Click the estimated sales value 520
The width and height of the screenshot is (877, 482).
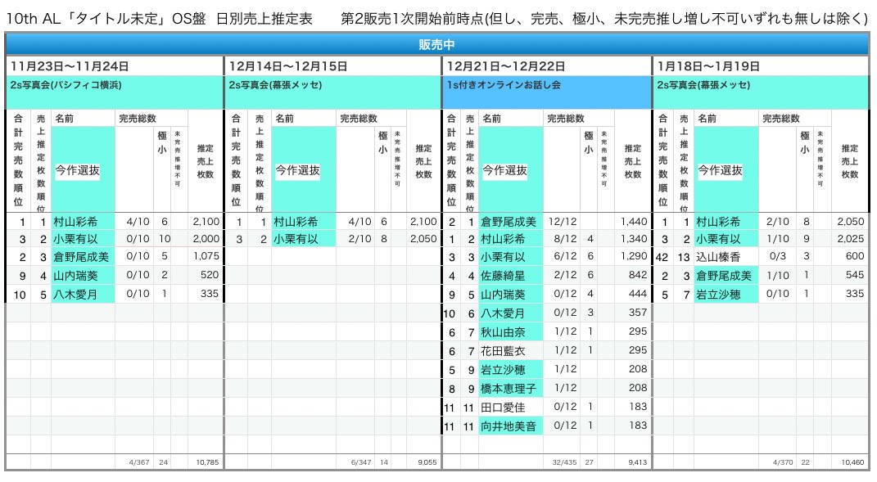(210, 274)
